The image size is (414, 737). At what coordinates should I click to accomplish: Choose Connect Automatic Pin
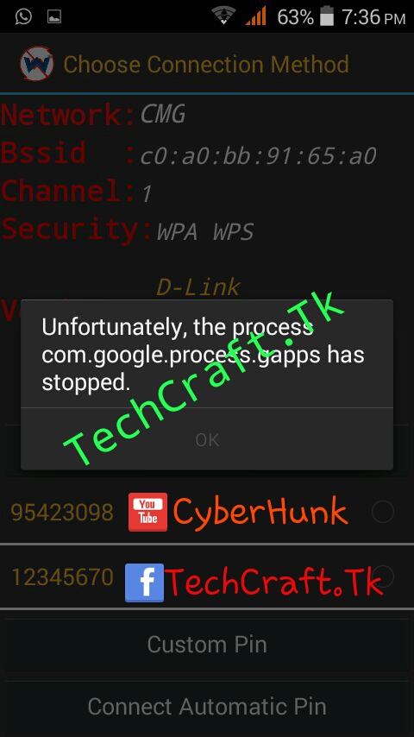click(207, 707)
